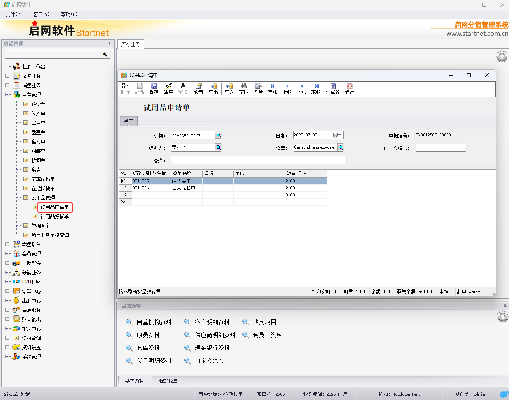The image size is (509, 400).
Task: Click the 数量 column header
Action: click(x=280, y=173)
